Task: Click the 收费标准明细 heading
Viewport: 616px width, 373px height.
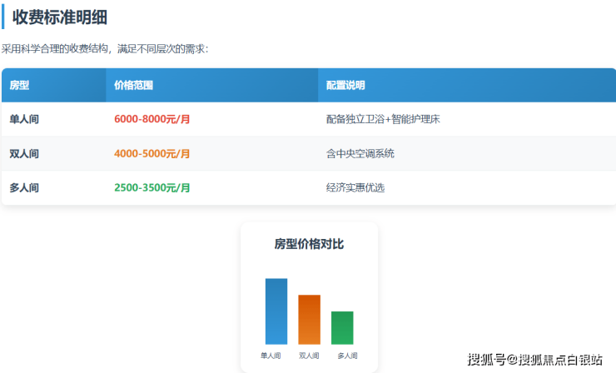Action: coord(59,17)
